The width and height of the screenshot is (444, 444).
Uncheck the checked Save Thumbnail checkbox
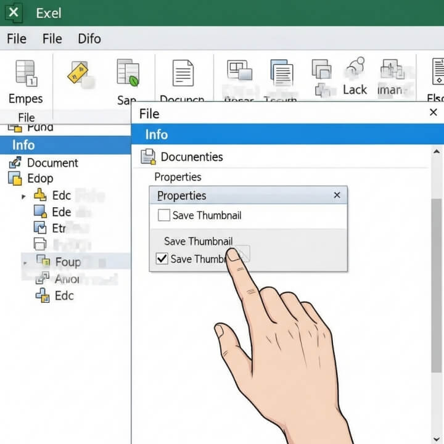162,258
